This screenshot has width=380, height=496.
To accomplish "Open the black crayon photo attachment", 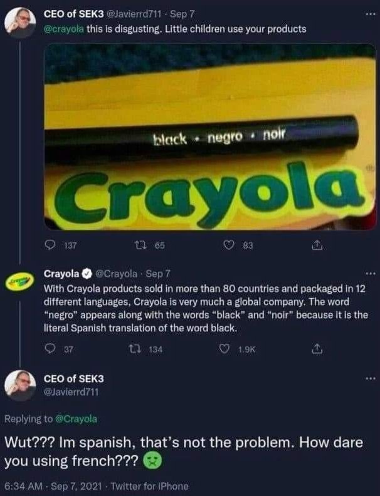I will pyautogui.click(x=210, y=137).
